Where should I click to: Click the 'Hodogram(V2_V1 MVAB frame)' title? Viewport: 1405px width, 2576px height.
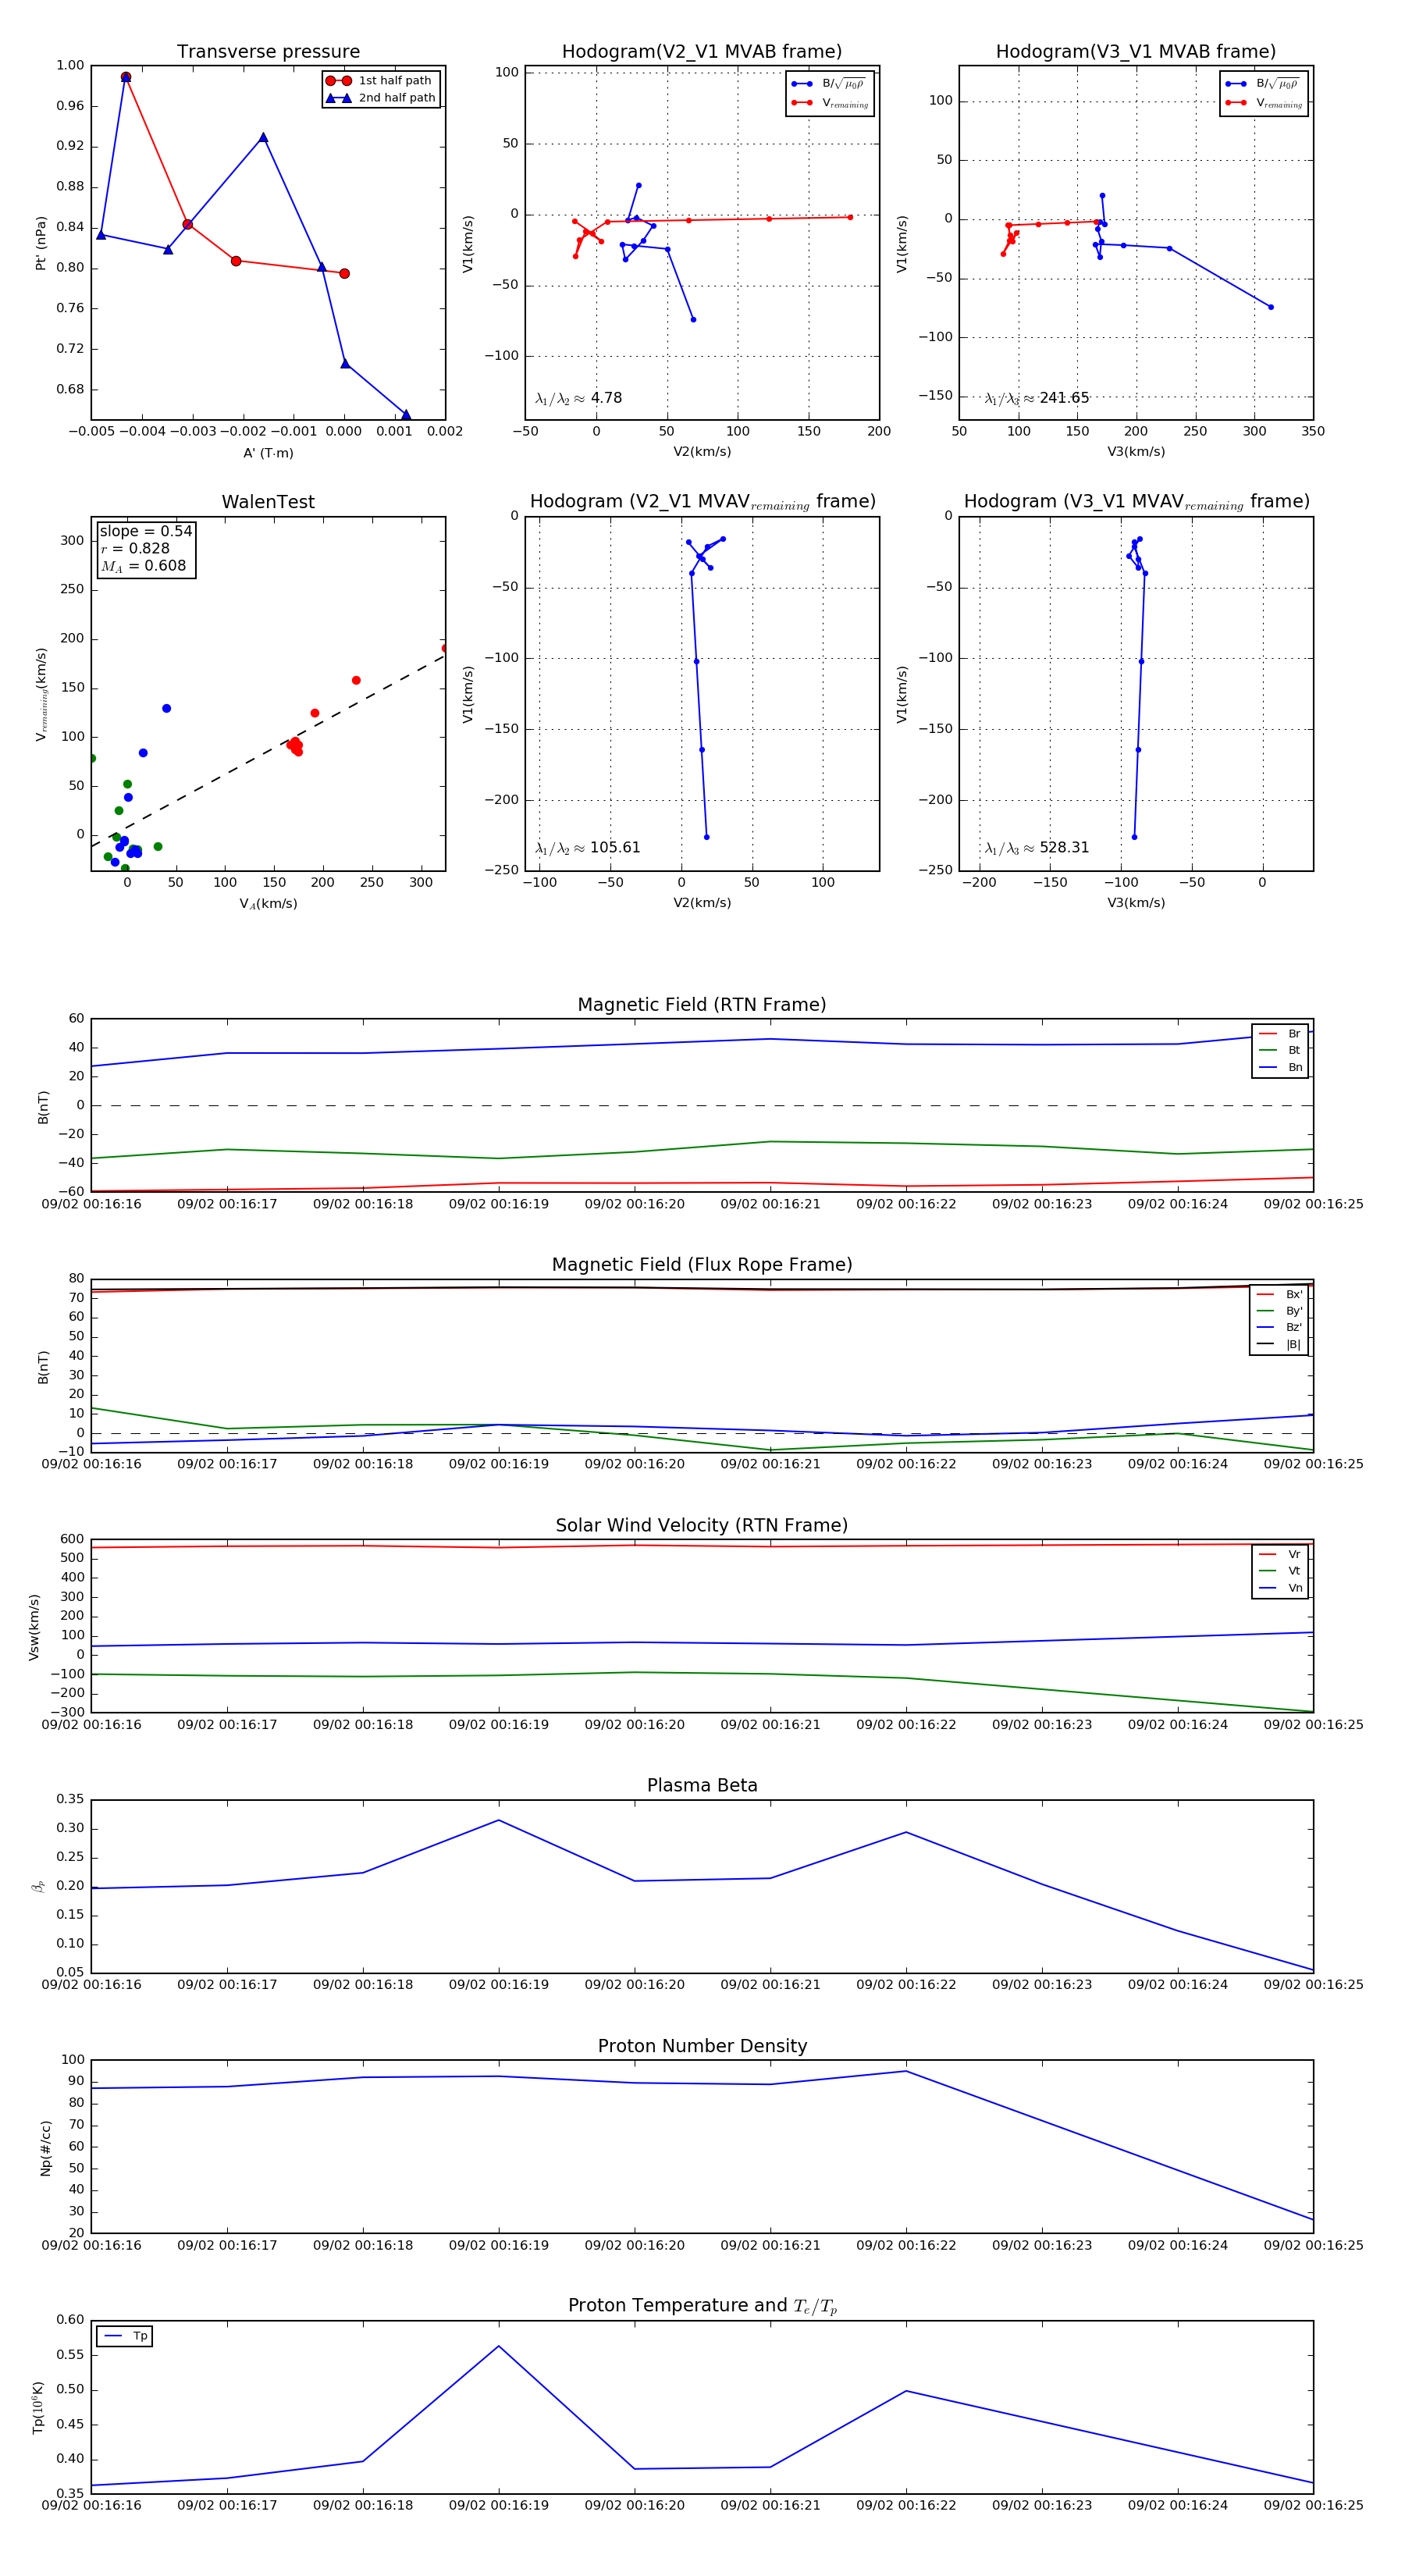click(x=702, y=52)
